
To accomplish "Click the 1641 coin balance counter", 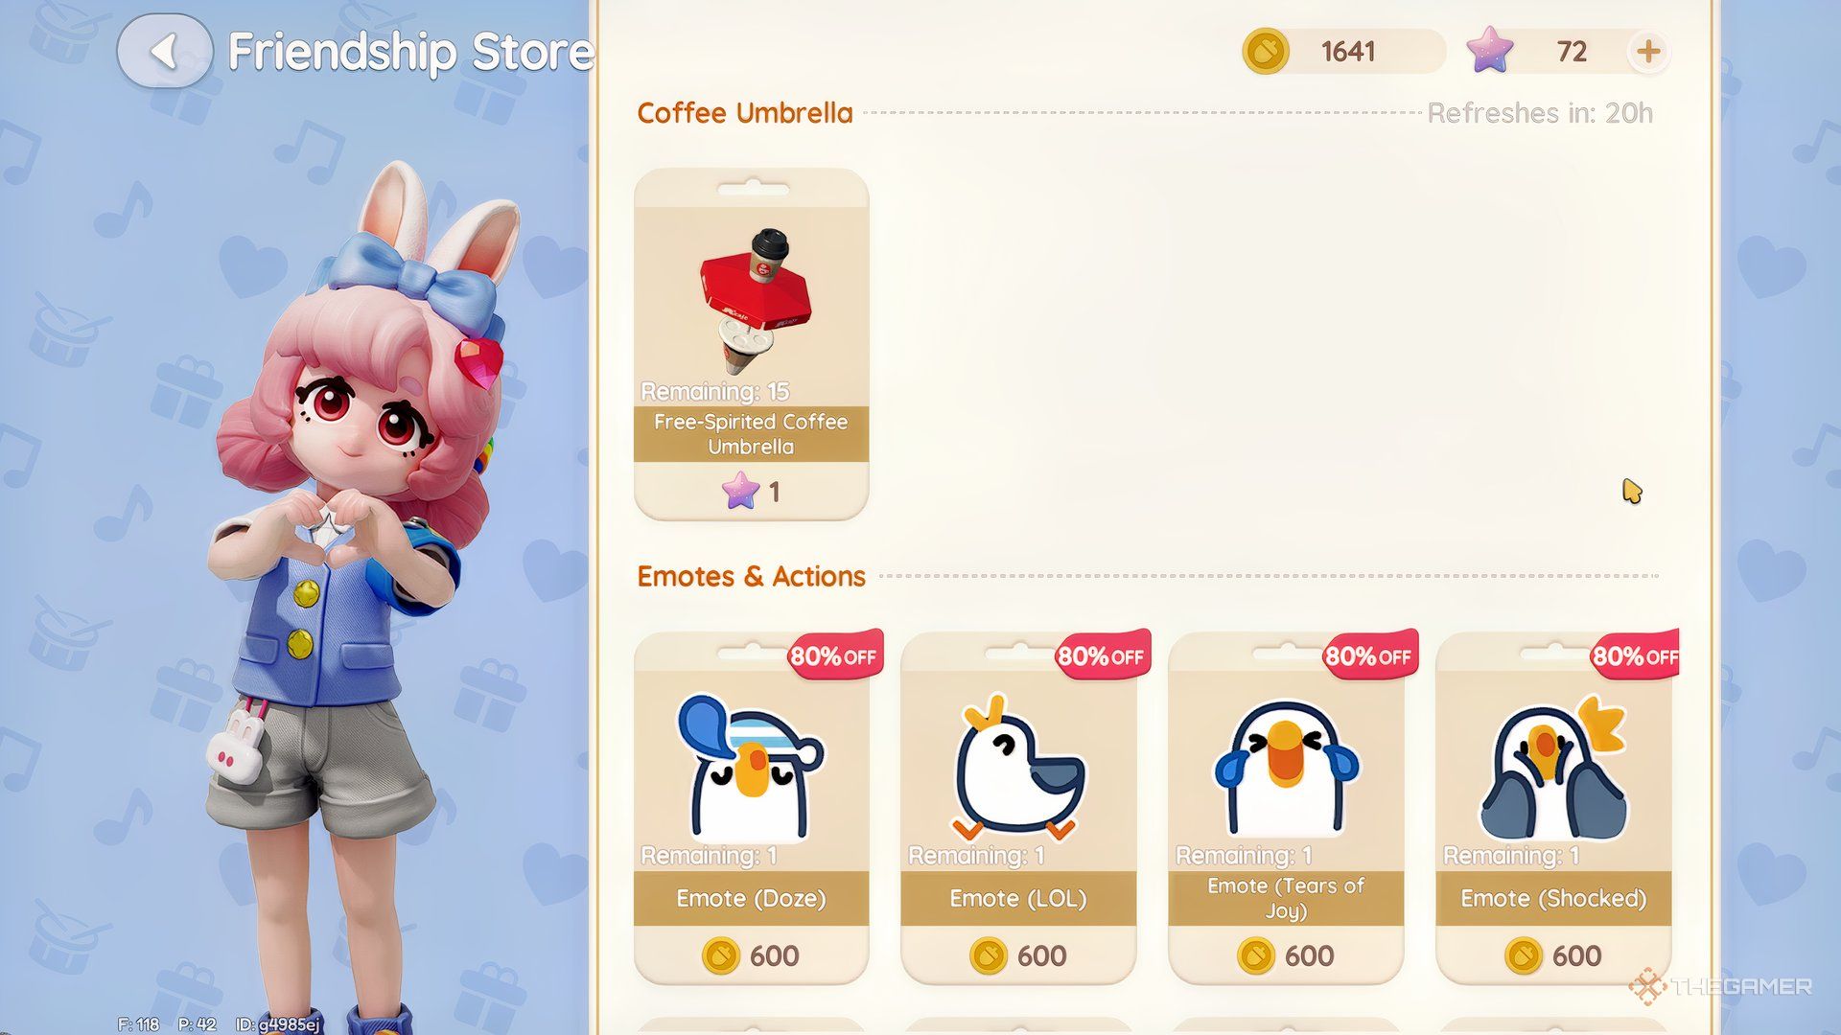I will click(1348, 52).
